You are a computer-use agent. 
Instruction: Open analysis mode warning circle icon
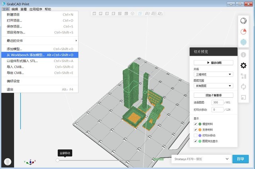pyautogui.click(x=243, y=31)
